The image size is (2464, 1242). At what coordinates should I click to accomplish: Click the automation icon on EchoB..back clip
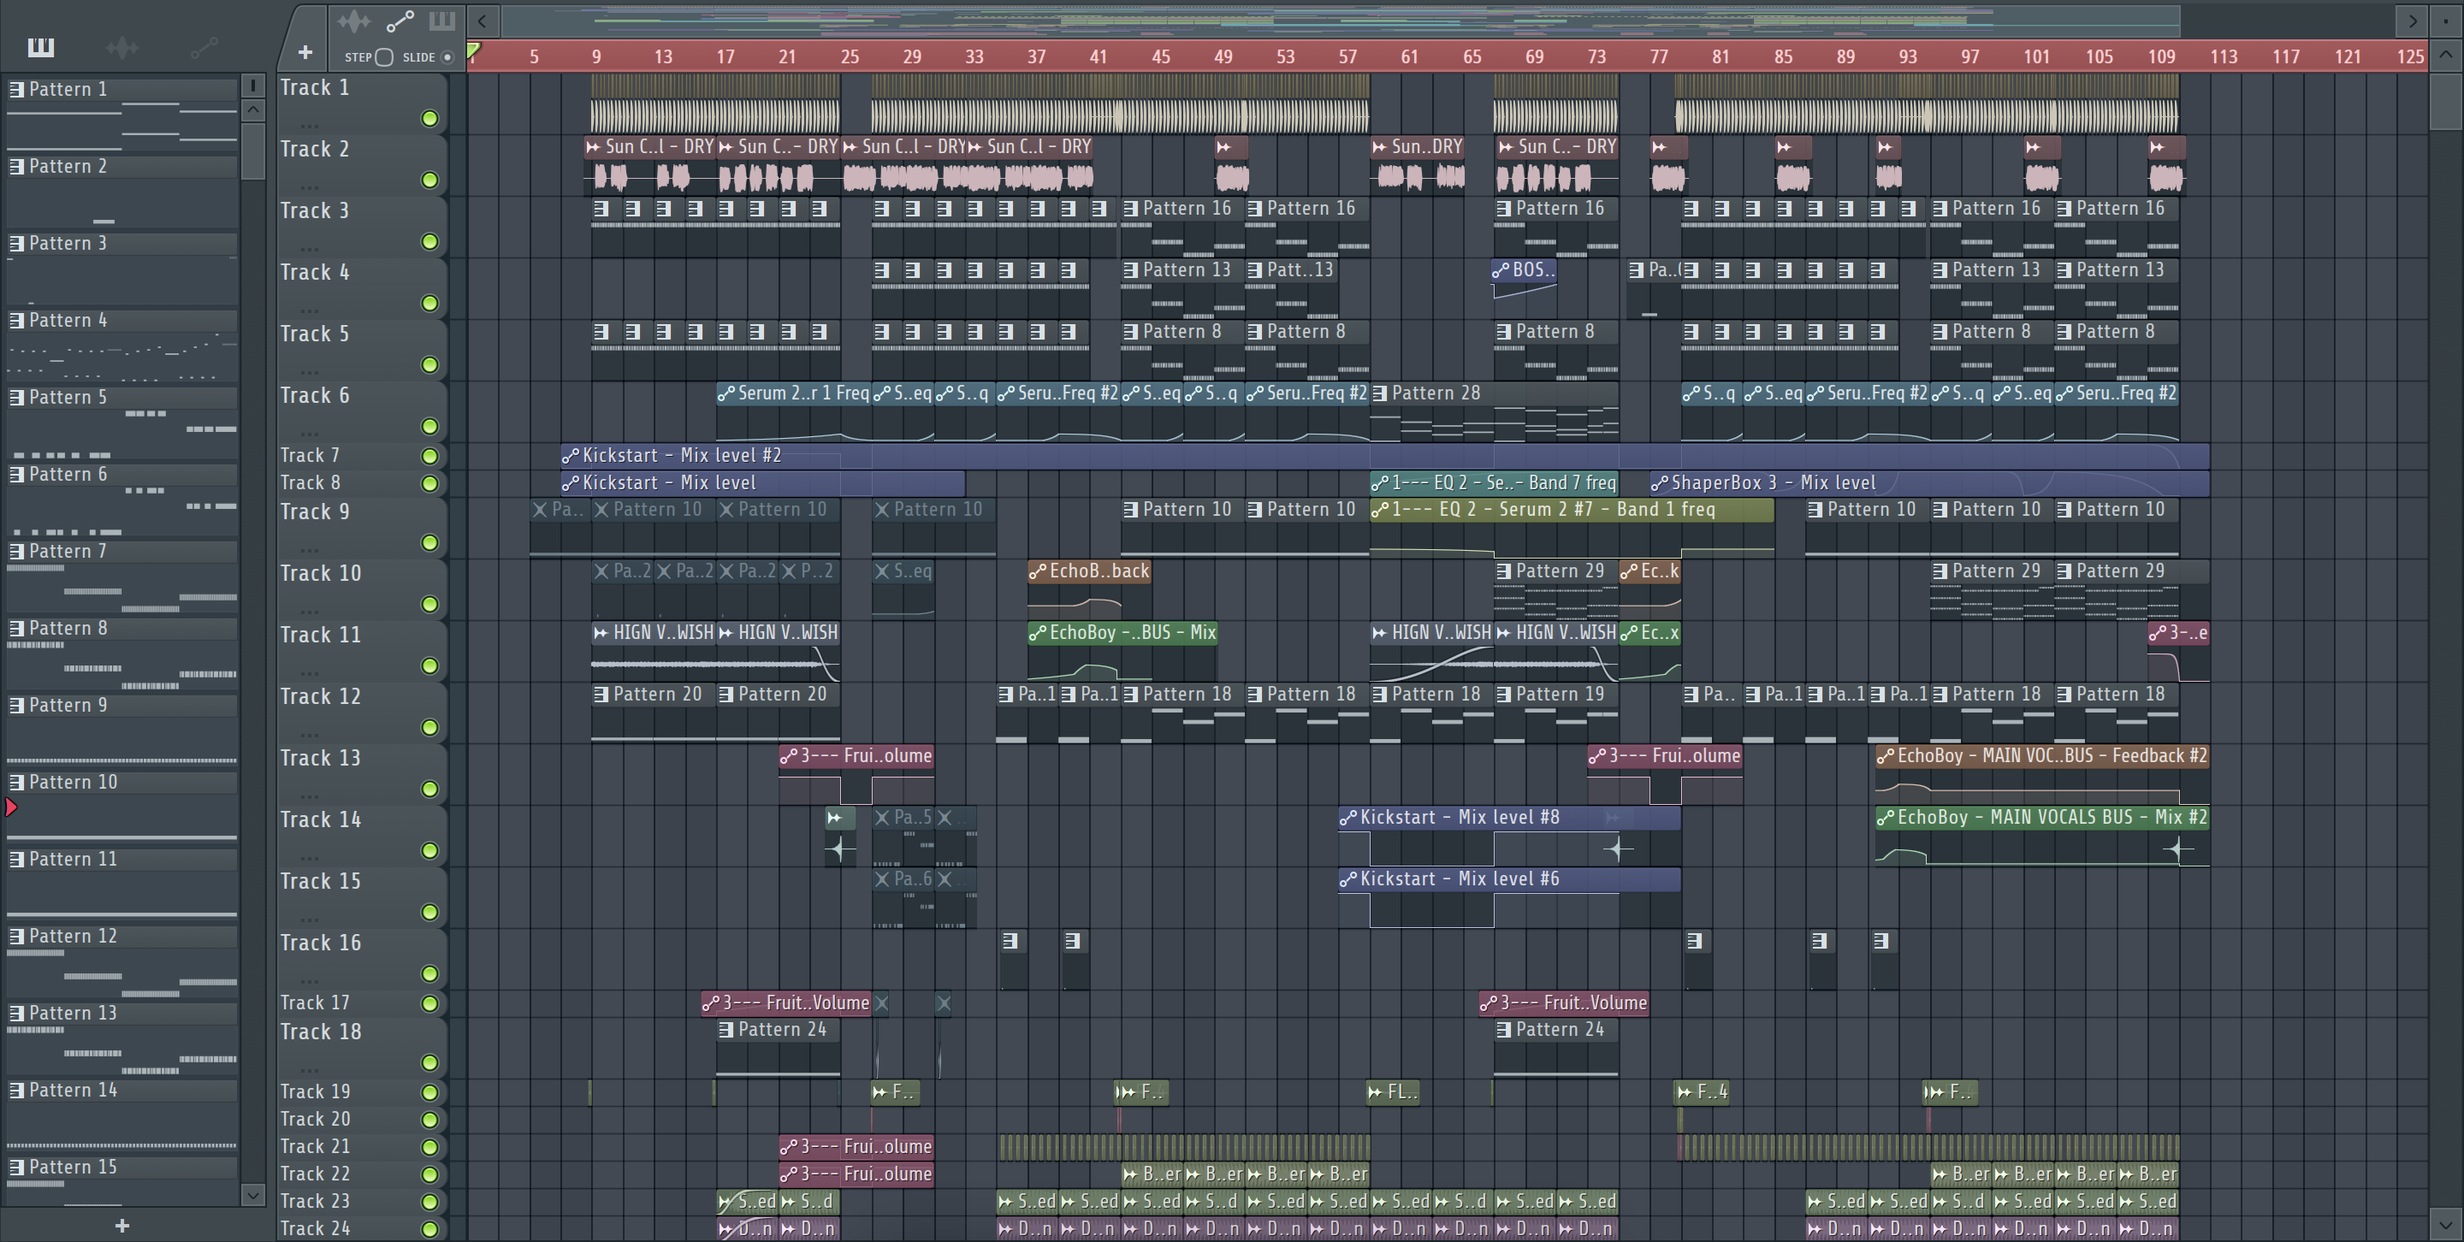point(1038,571)
